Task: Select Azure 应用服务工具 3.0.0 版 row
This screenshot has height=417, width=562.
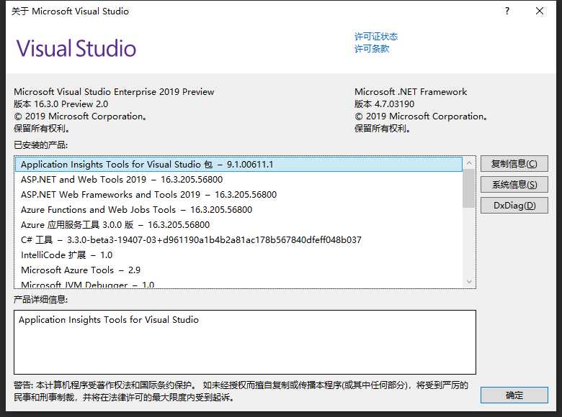Action: pyautogui.click(x=238, y=224)
